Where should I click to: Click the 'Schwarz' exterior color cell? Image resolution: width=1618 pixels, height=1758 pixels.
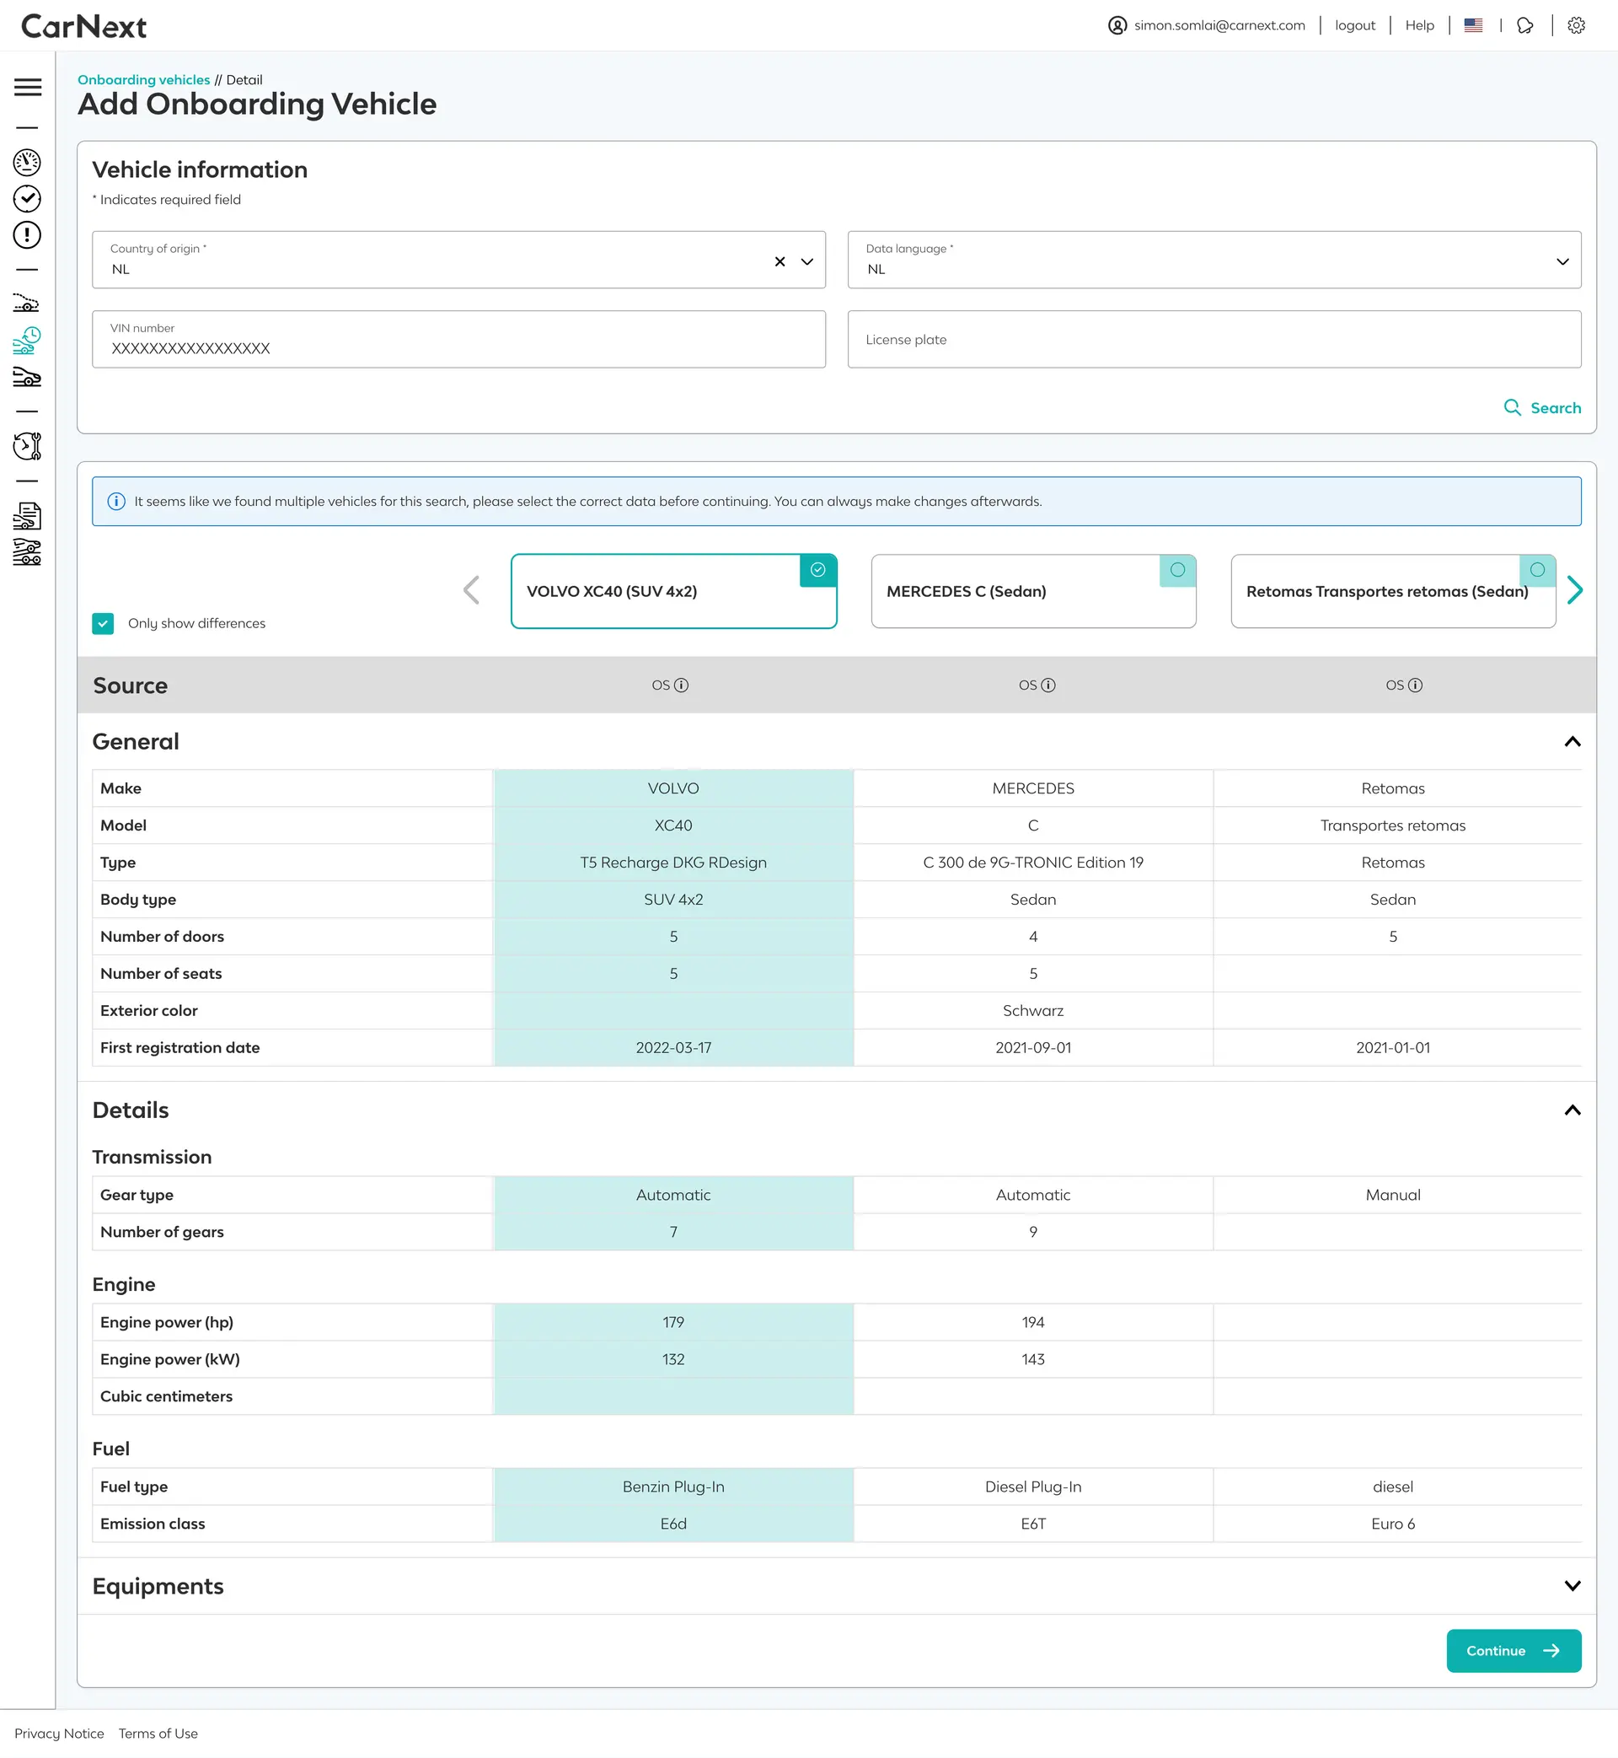coord(1033,1011)
